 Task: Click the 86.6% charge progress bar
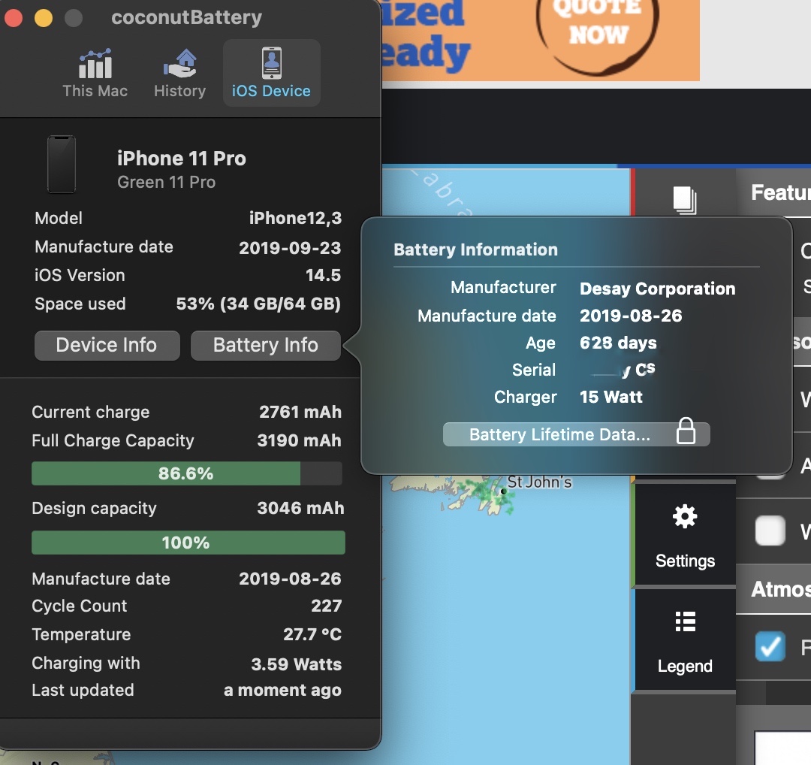[x=187, y=473]
